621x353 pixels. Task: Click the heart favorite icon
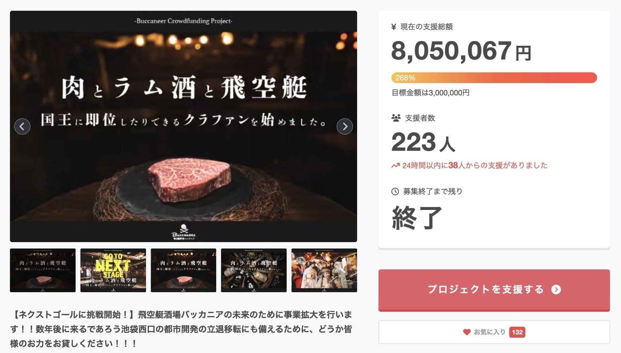click(x=467, y=332)
